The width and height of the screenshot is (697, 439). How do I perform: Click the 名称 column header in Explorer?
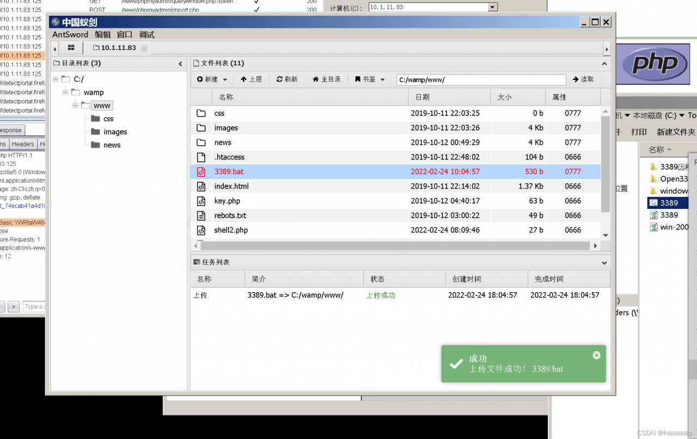(x=656, y=150)
